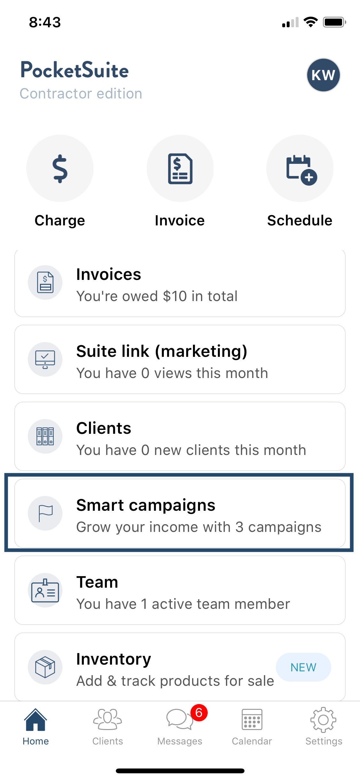Tap the Team ID badge icon
Screen dimensions: 360x781
pos(45,590)
